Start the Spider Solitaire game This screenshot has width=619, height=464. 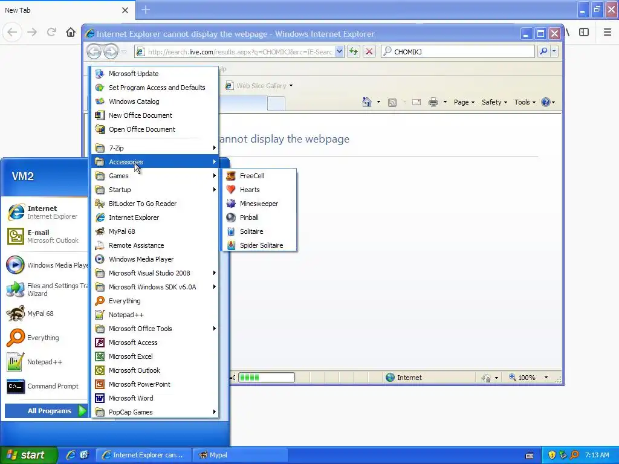pyautogui.click(x=260, y=245)
